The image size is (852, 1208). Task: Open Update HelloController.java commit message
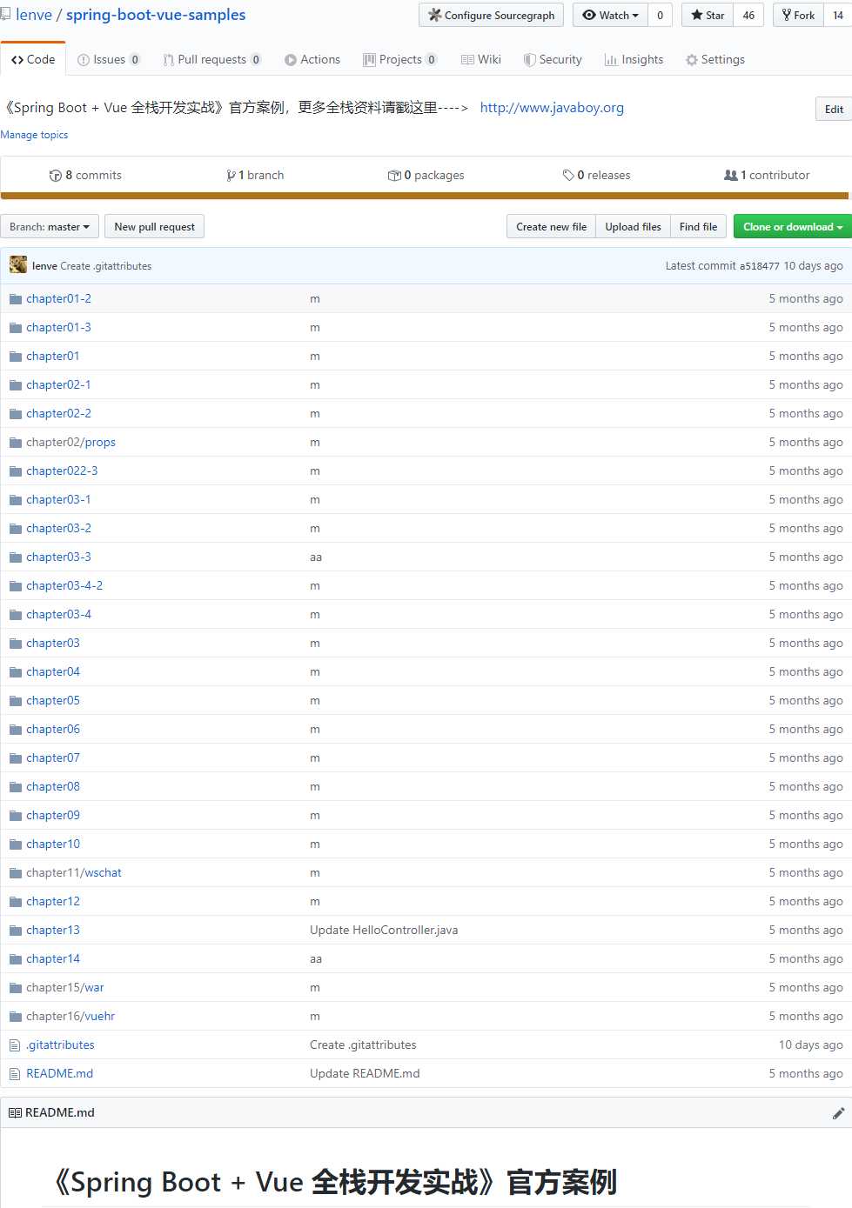(384, 930)
